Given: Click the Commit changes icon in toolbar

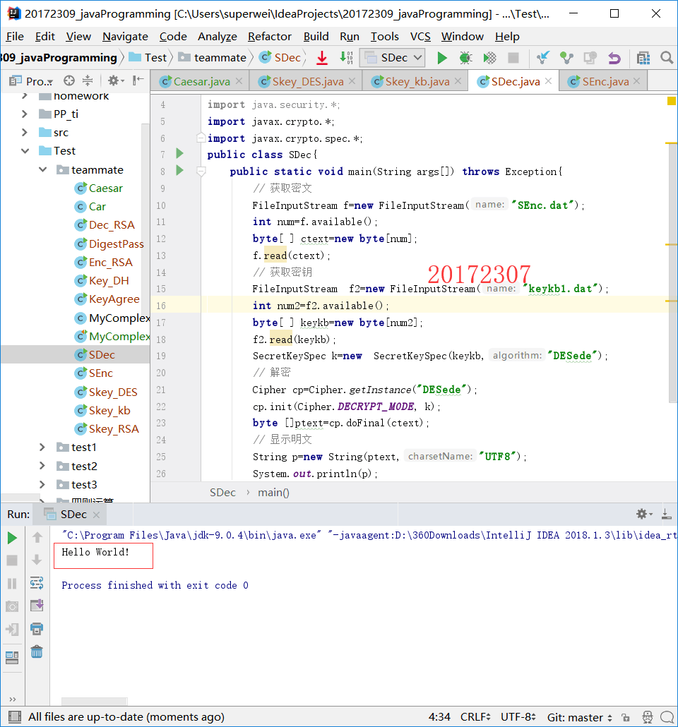Looking at the screenshot, I should coord(566,58).
